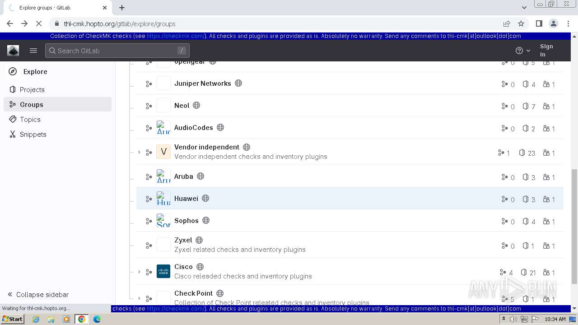Open the GitLab home logo
Image resolution: width=578 pixels, height=325 pixels.
pyautogui.click(x=13, y=51)
